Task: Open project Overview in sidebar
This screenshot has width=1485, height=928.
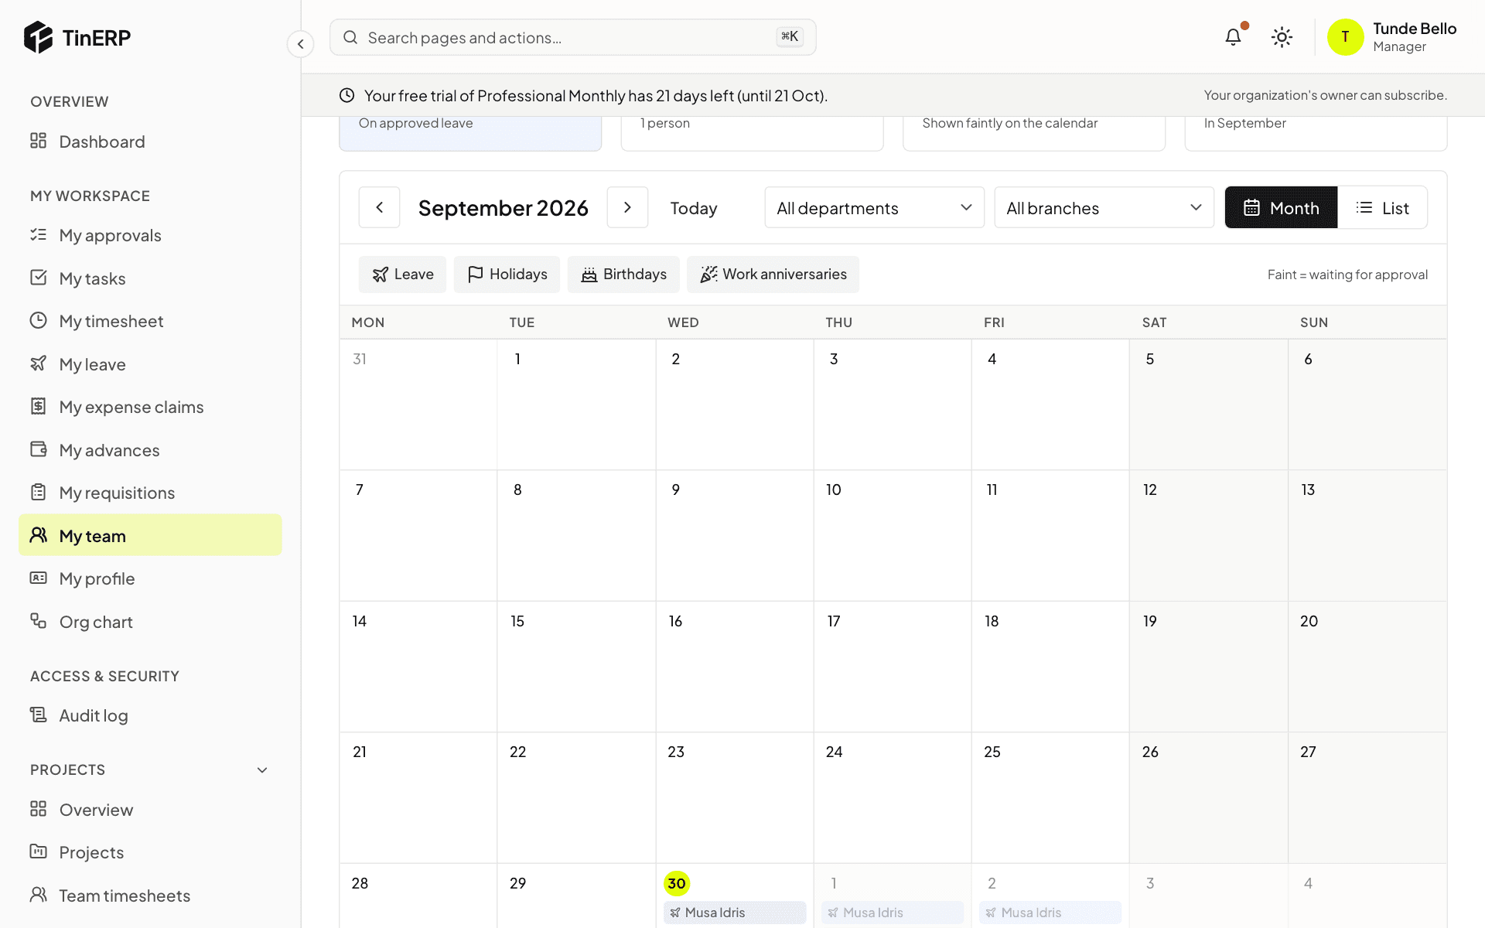Action: click(150, 810)
